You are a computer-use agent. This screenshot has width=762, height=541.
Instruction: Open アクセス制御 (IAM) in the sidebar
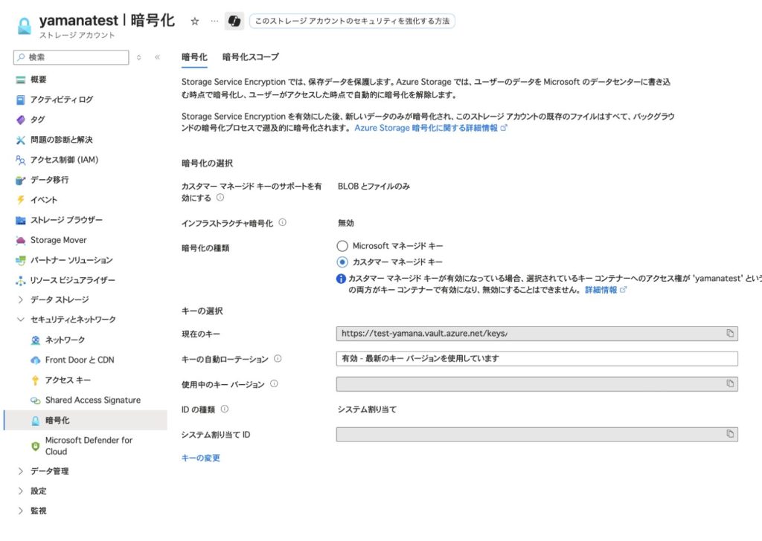[64, 160]
